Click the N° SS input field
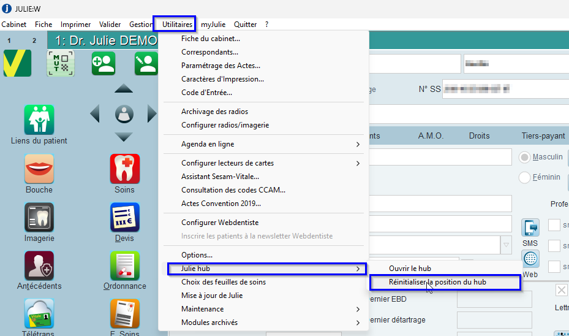569x336 pixels. click(x=505, y=89)
